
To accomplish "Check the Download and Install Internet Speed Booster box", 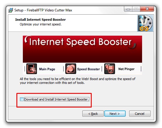I will pos(22,99).
